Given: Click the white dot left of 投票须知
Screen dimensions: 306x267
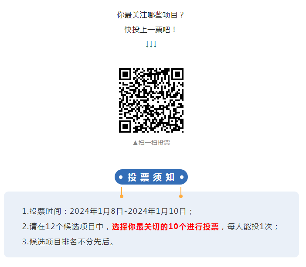Looking at the screenshot, I should click(121, 177).
